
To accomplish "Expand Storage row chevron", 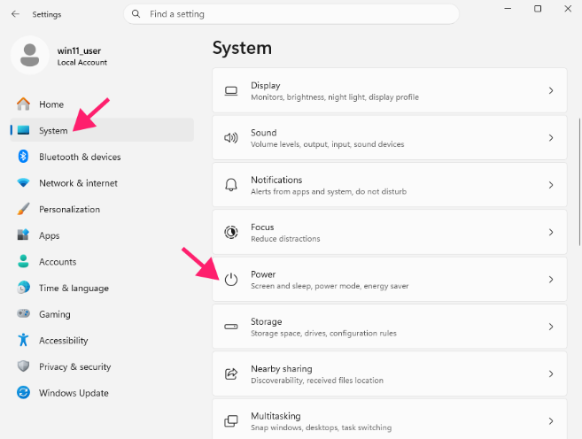I will [551, 327].
